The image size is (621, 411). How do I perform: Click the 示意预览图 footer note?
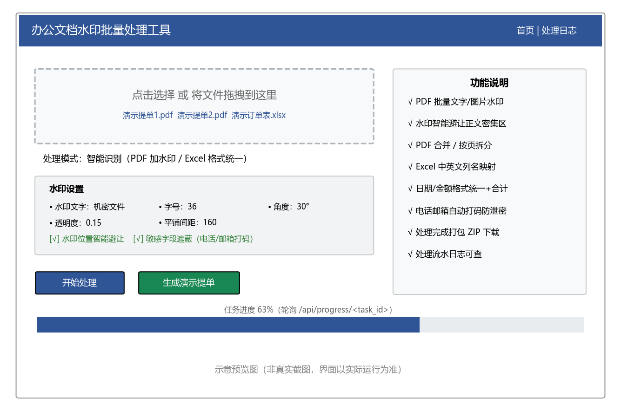coord(308,370)
